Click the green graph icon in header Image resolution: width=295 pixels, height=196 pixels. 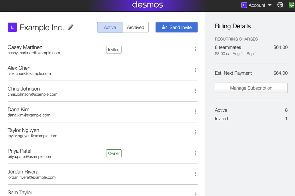292,5
